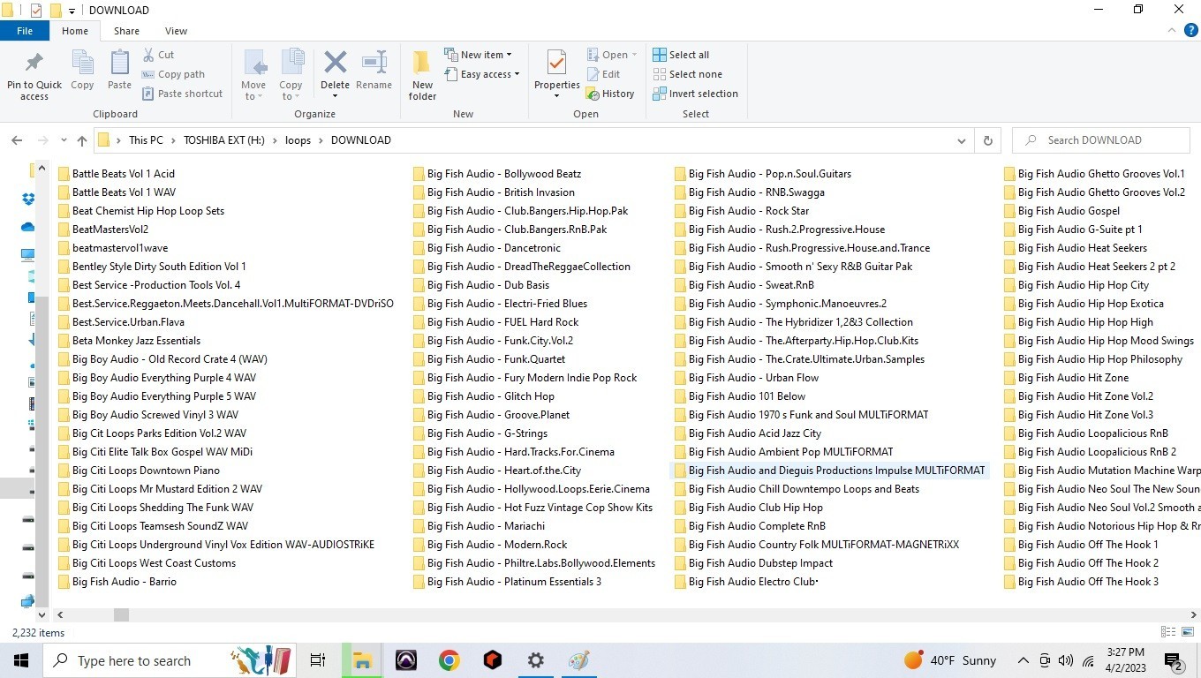Select Big Fish Audio Dubstep Impact folder

pos(760,563)
